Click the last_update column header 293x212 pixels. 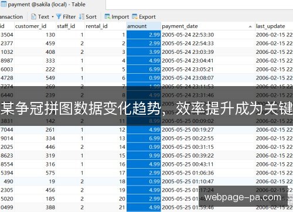click(274, 26)
